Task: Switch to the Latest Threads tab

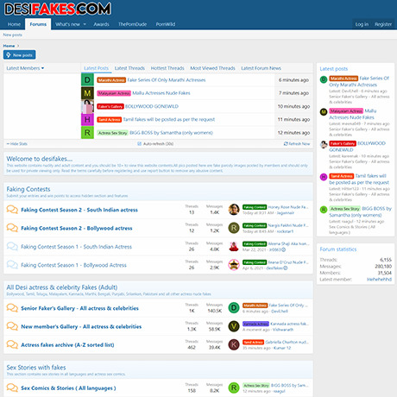Action: pos(129,68)
